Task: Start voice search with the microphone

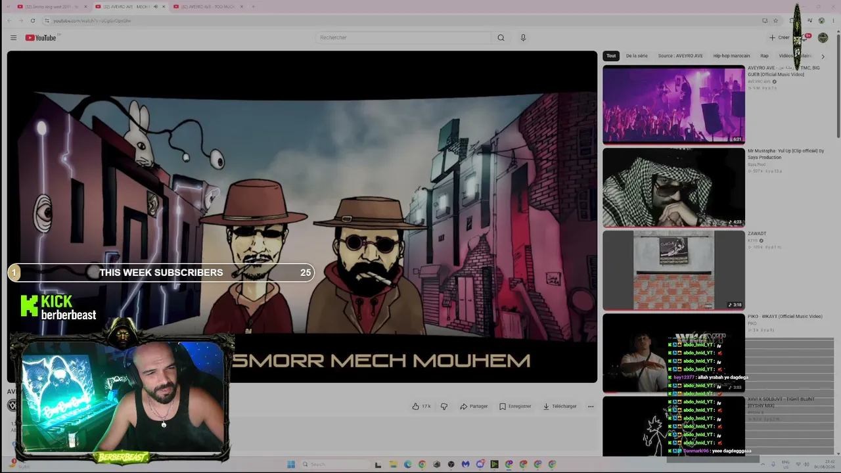Action: (523, 37)
